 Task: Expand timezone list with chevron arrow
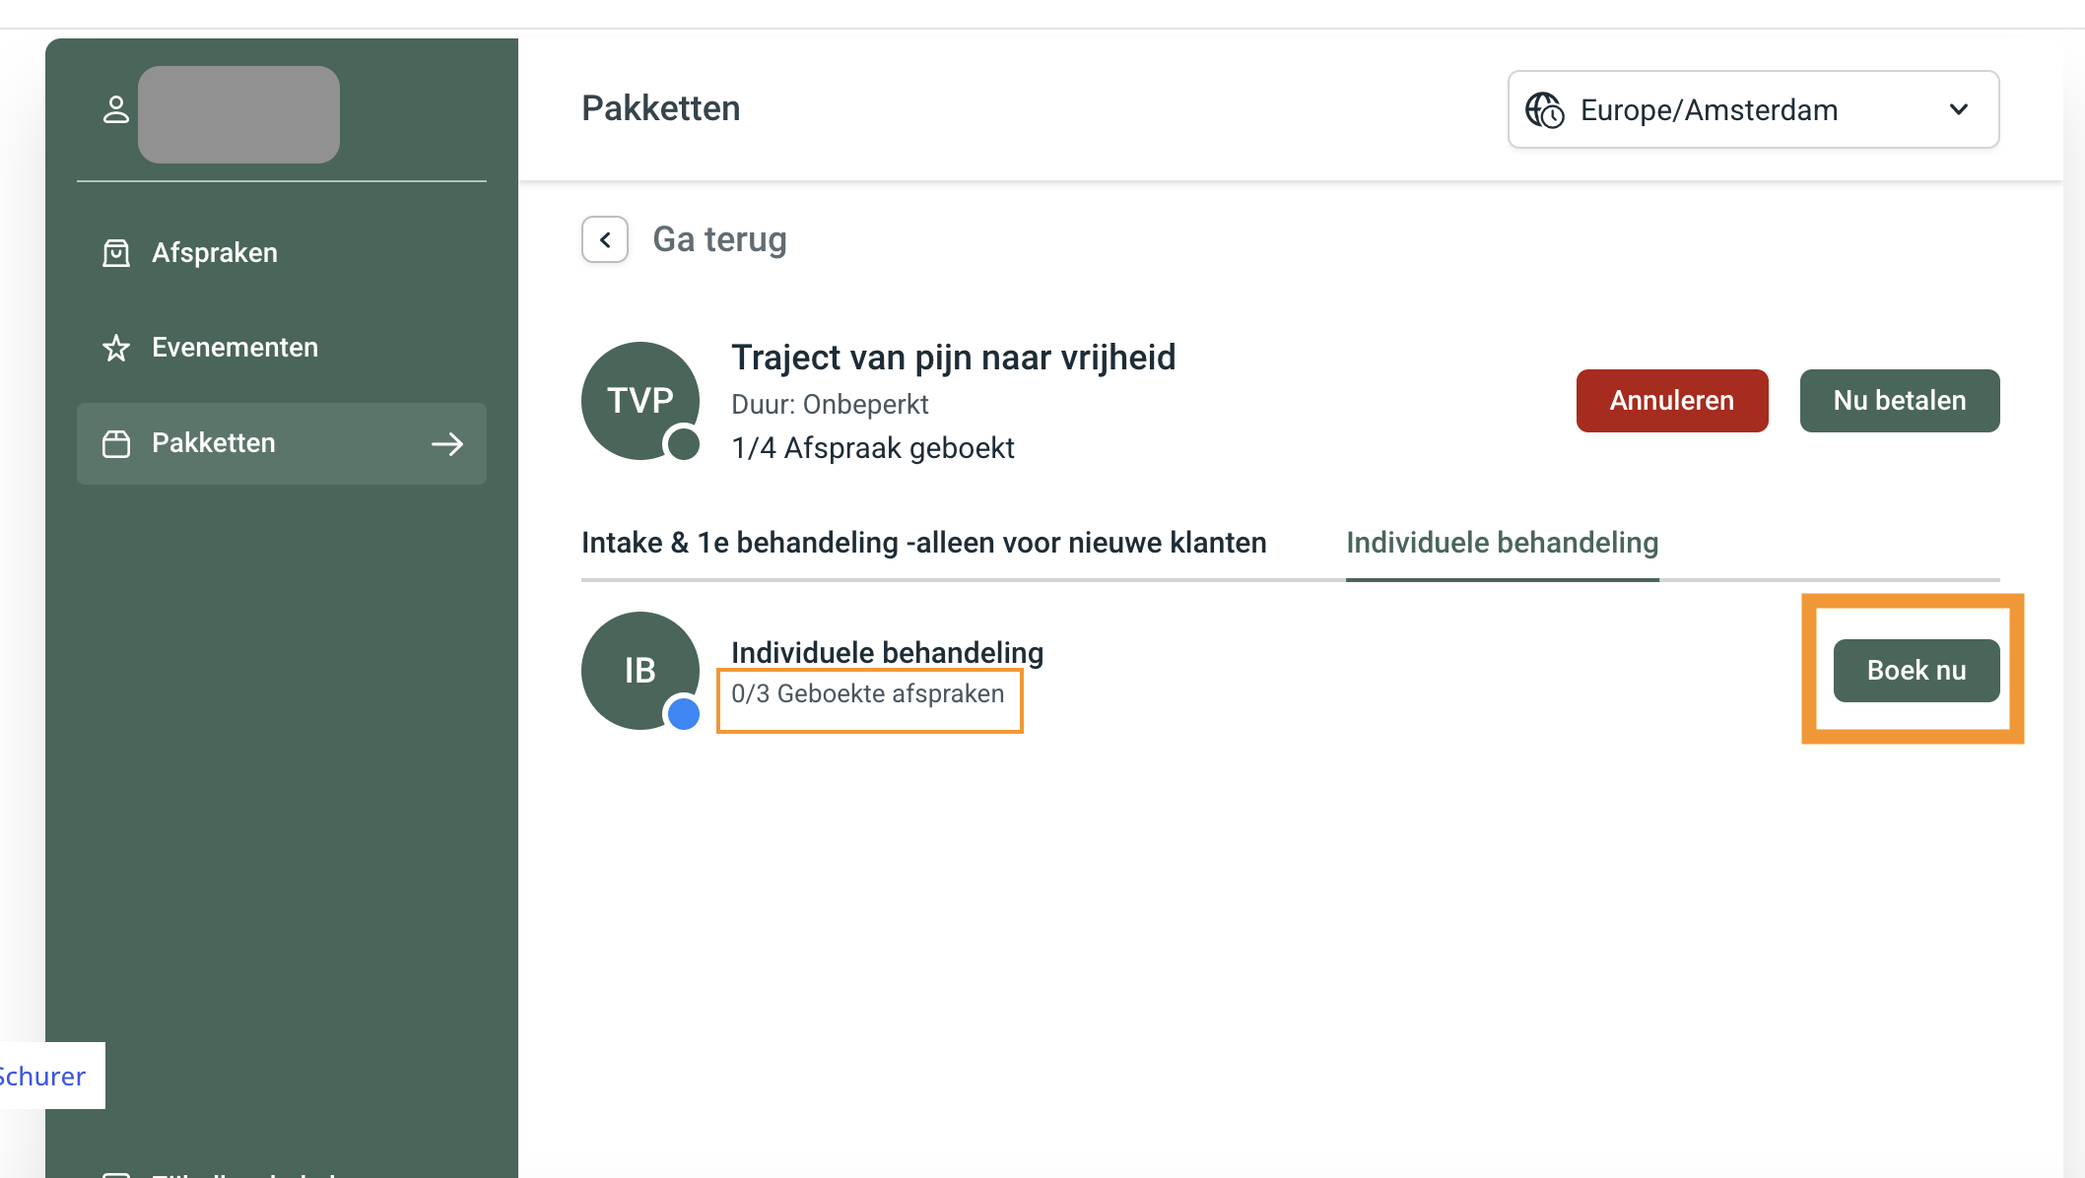click(1959, 109)
